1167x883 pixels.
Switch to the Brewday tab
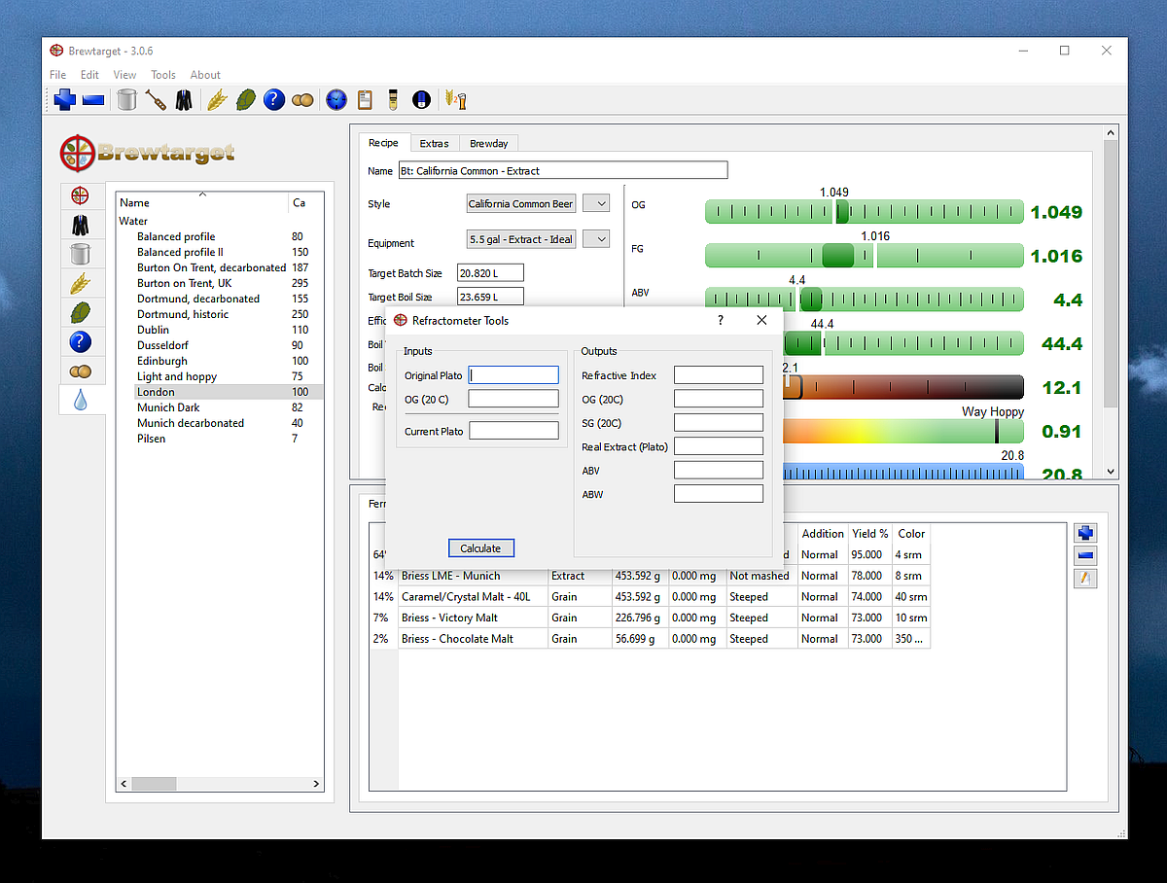pos(488,143)
